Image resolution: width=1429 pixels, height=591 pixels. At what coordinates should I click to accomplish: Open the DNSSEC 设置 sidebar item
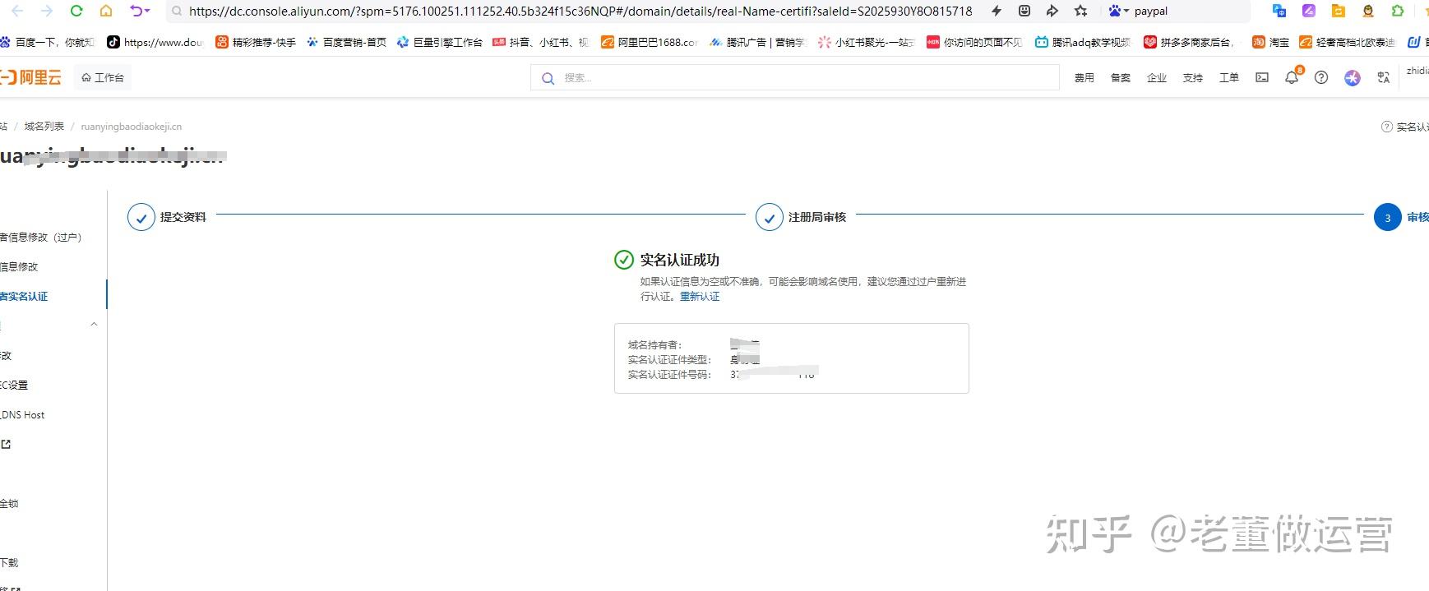pyautogui.click(x=14, y=386)
